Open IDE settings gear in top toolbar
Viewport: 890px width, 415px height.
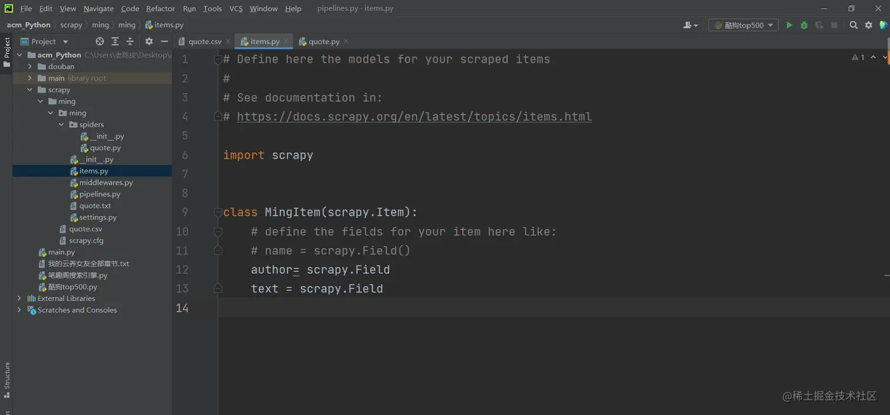point(869,25)
